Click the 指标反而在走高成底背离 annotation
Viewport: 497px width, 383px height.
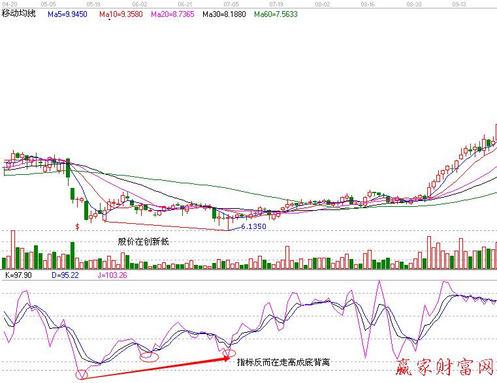click(283, 361)
